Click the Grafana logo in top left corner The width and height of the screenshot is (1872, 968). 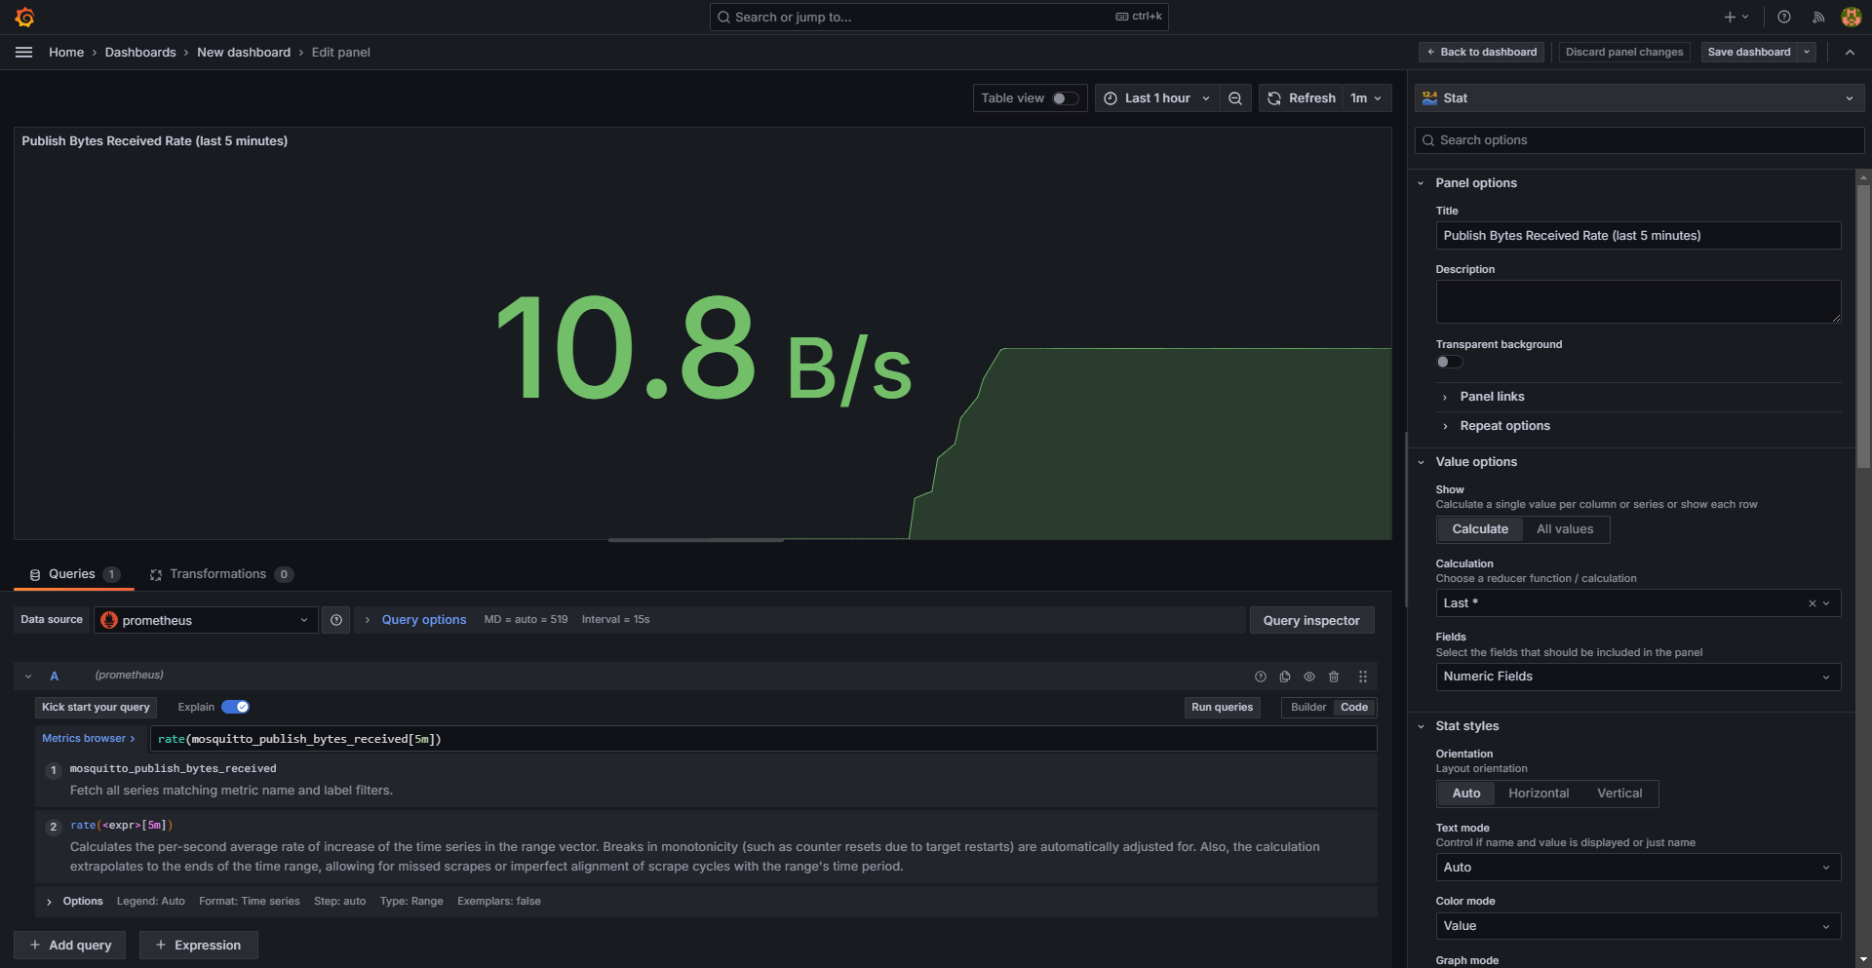(24, 17)
